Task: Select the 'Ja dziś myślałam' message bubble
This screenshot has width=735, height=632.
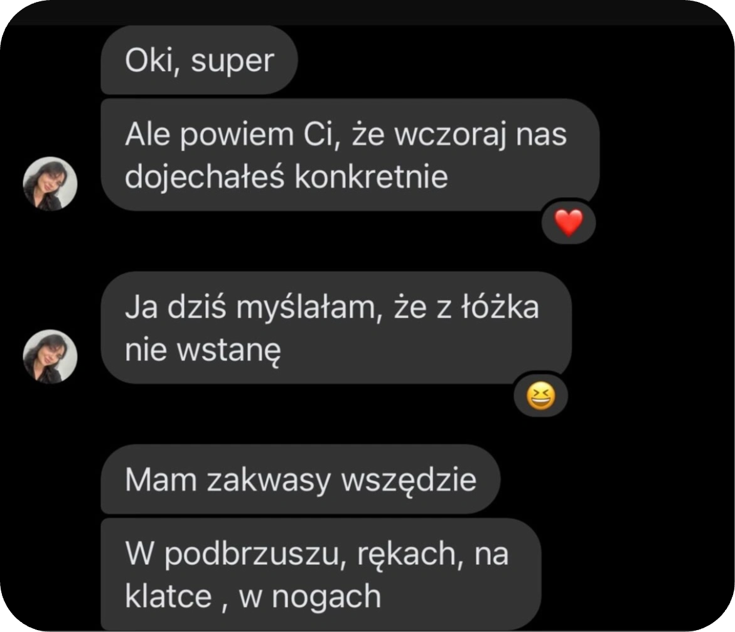Action: (336, 328)
